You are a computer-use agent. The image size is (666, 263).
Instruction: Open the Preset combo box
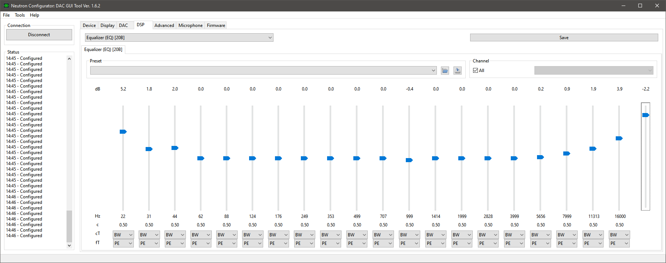(x=433, y=71)
